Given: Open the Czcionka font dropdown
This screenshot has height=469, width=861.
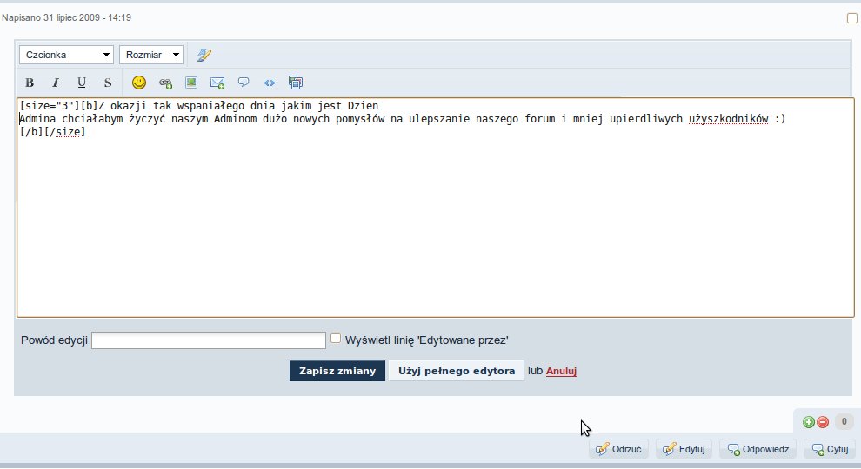Looking at the screenshot, I should (66, 55).
